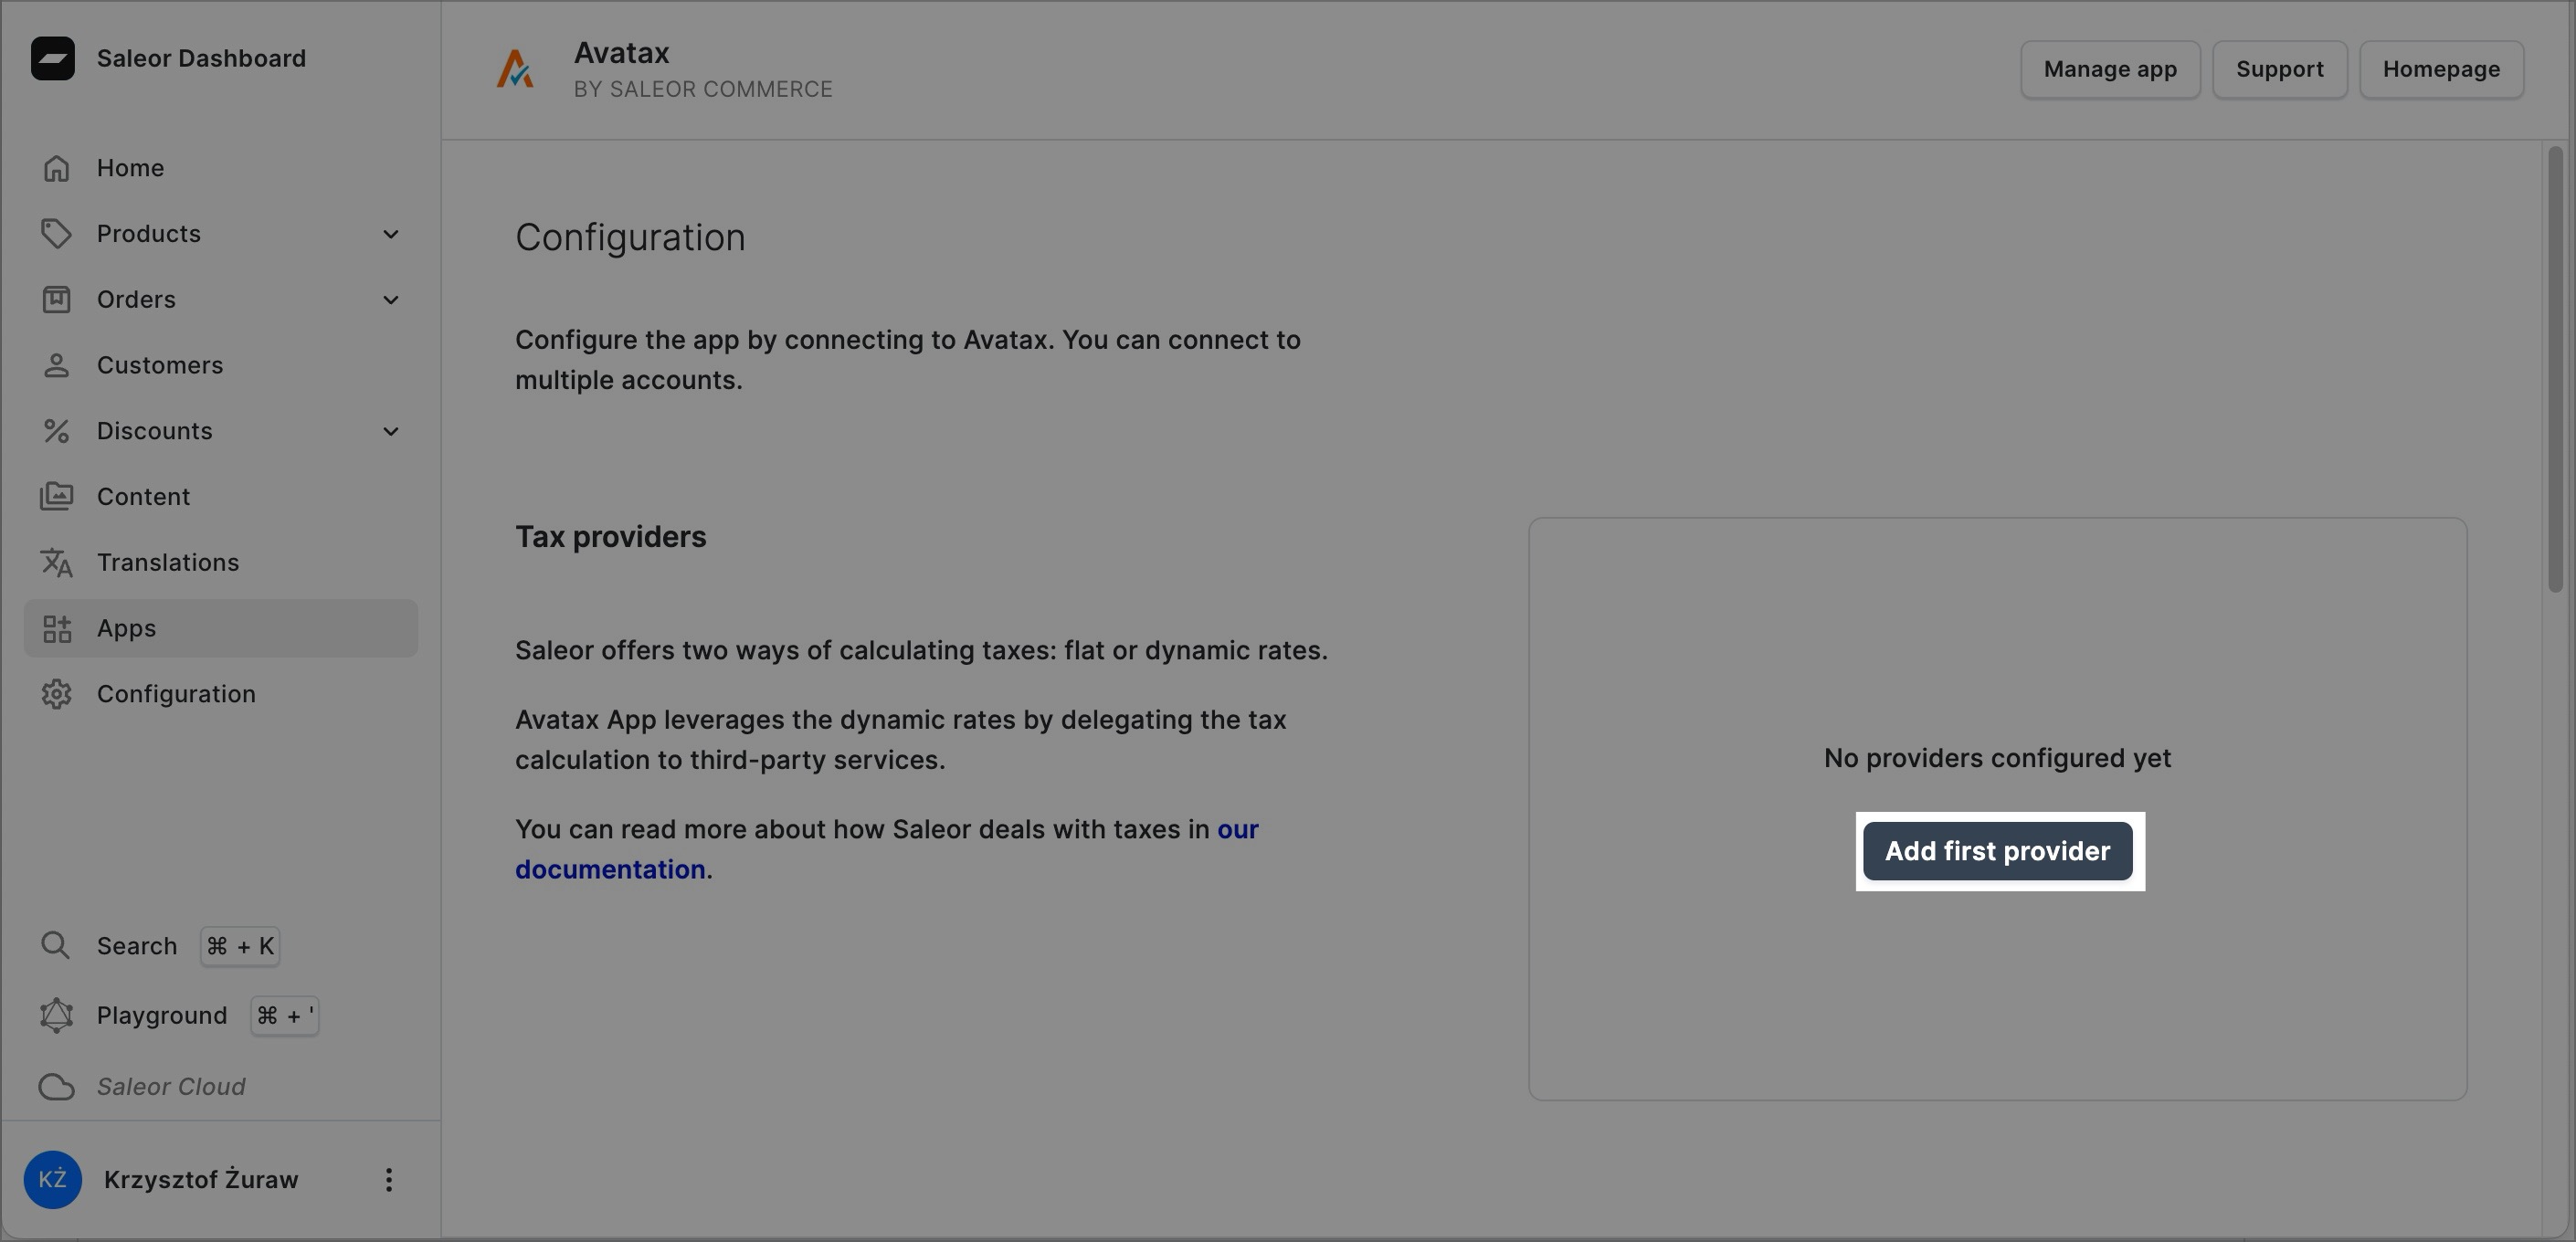Open Translations via the language icon
Image resolution: width=2576 pixels, height=1242 pixels.
click(x=56, y=562)
